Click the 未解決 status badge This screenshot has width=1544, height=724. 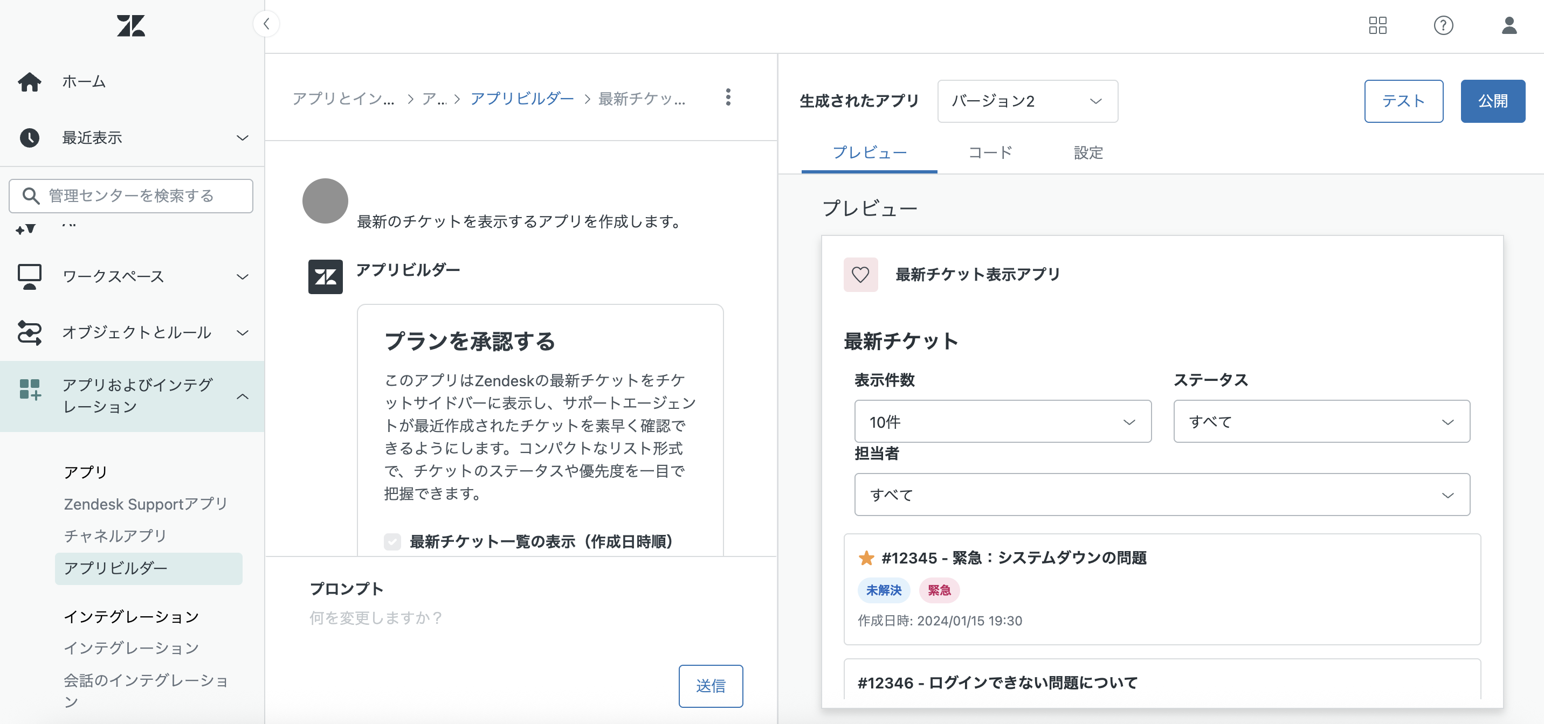(884, 590)
